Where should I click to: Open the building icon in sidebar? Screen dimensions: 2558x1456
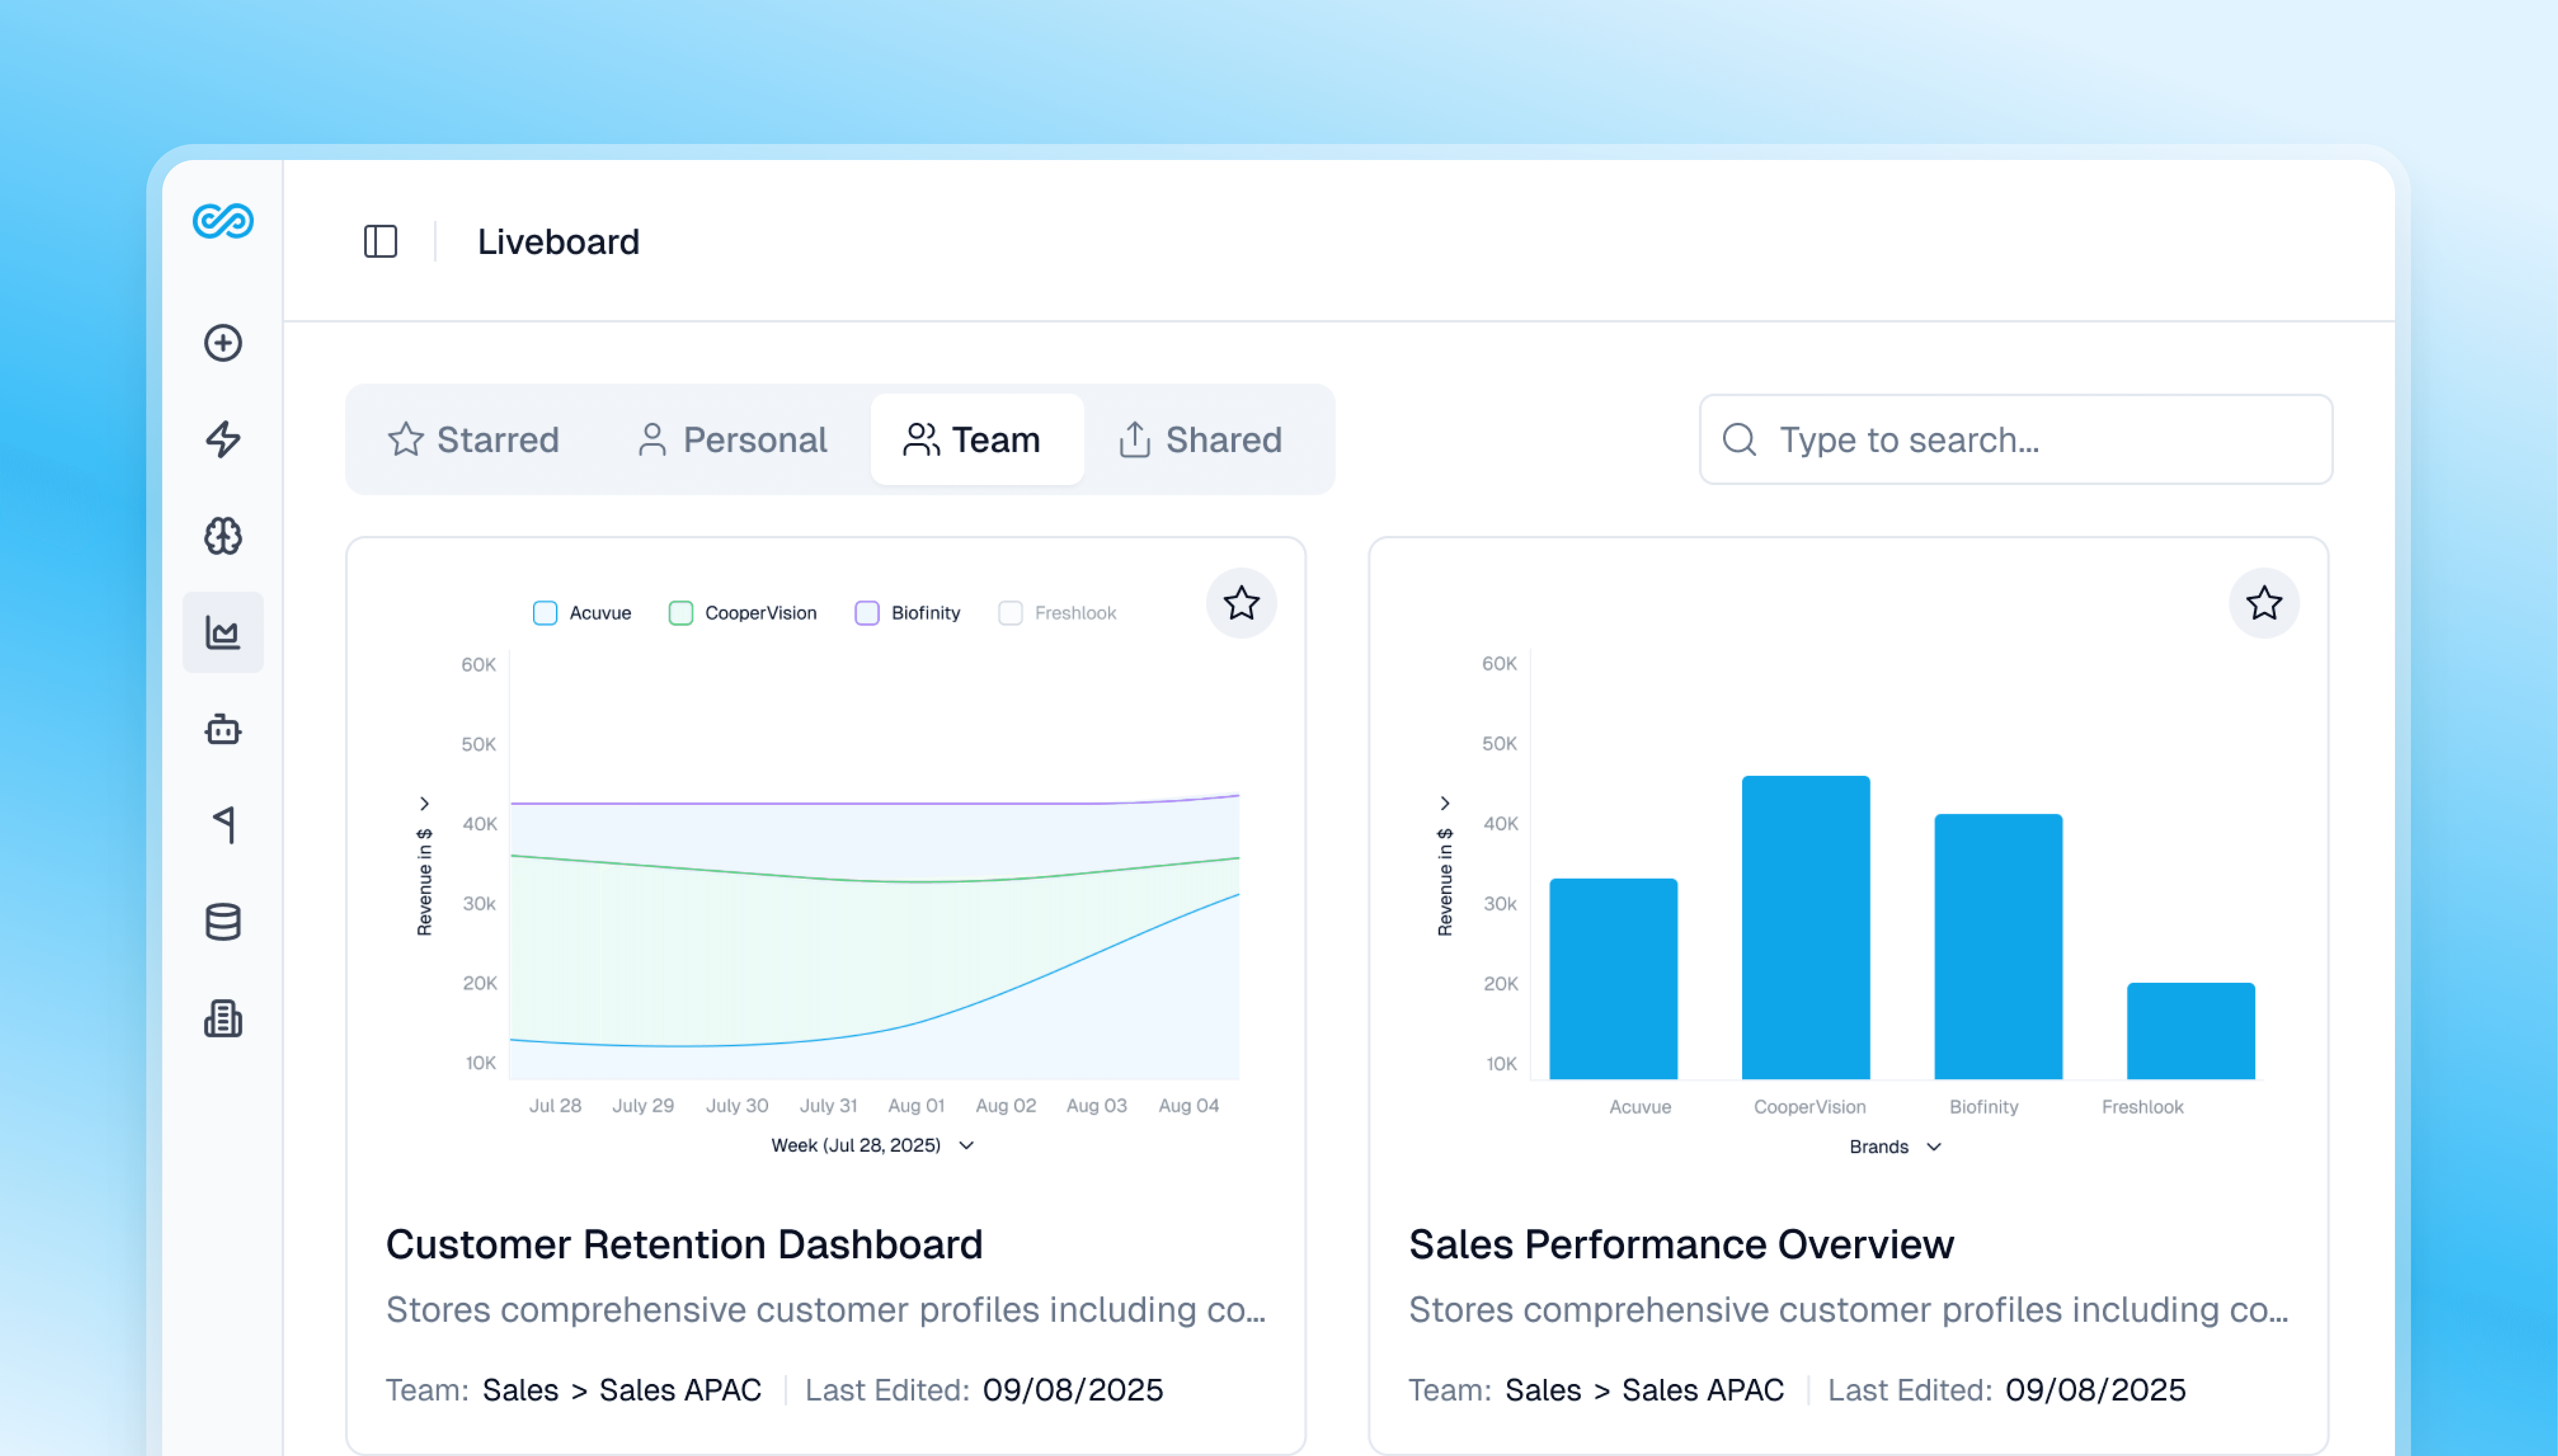[x=223, y=1018]
